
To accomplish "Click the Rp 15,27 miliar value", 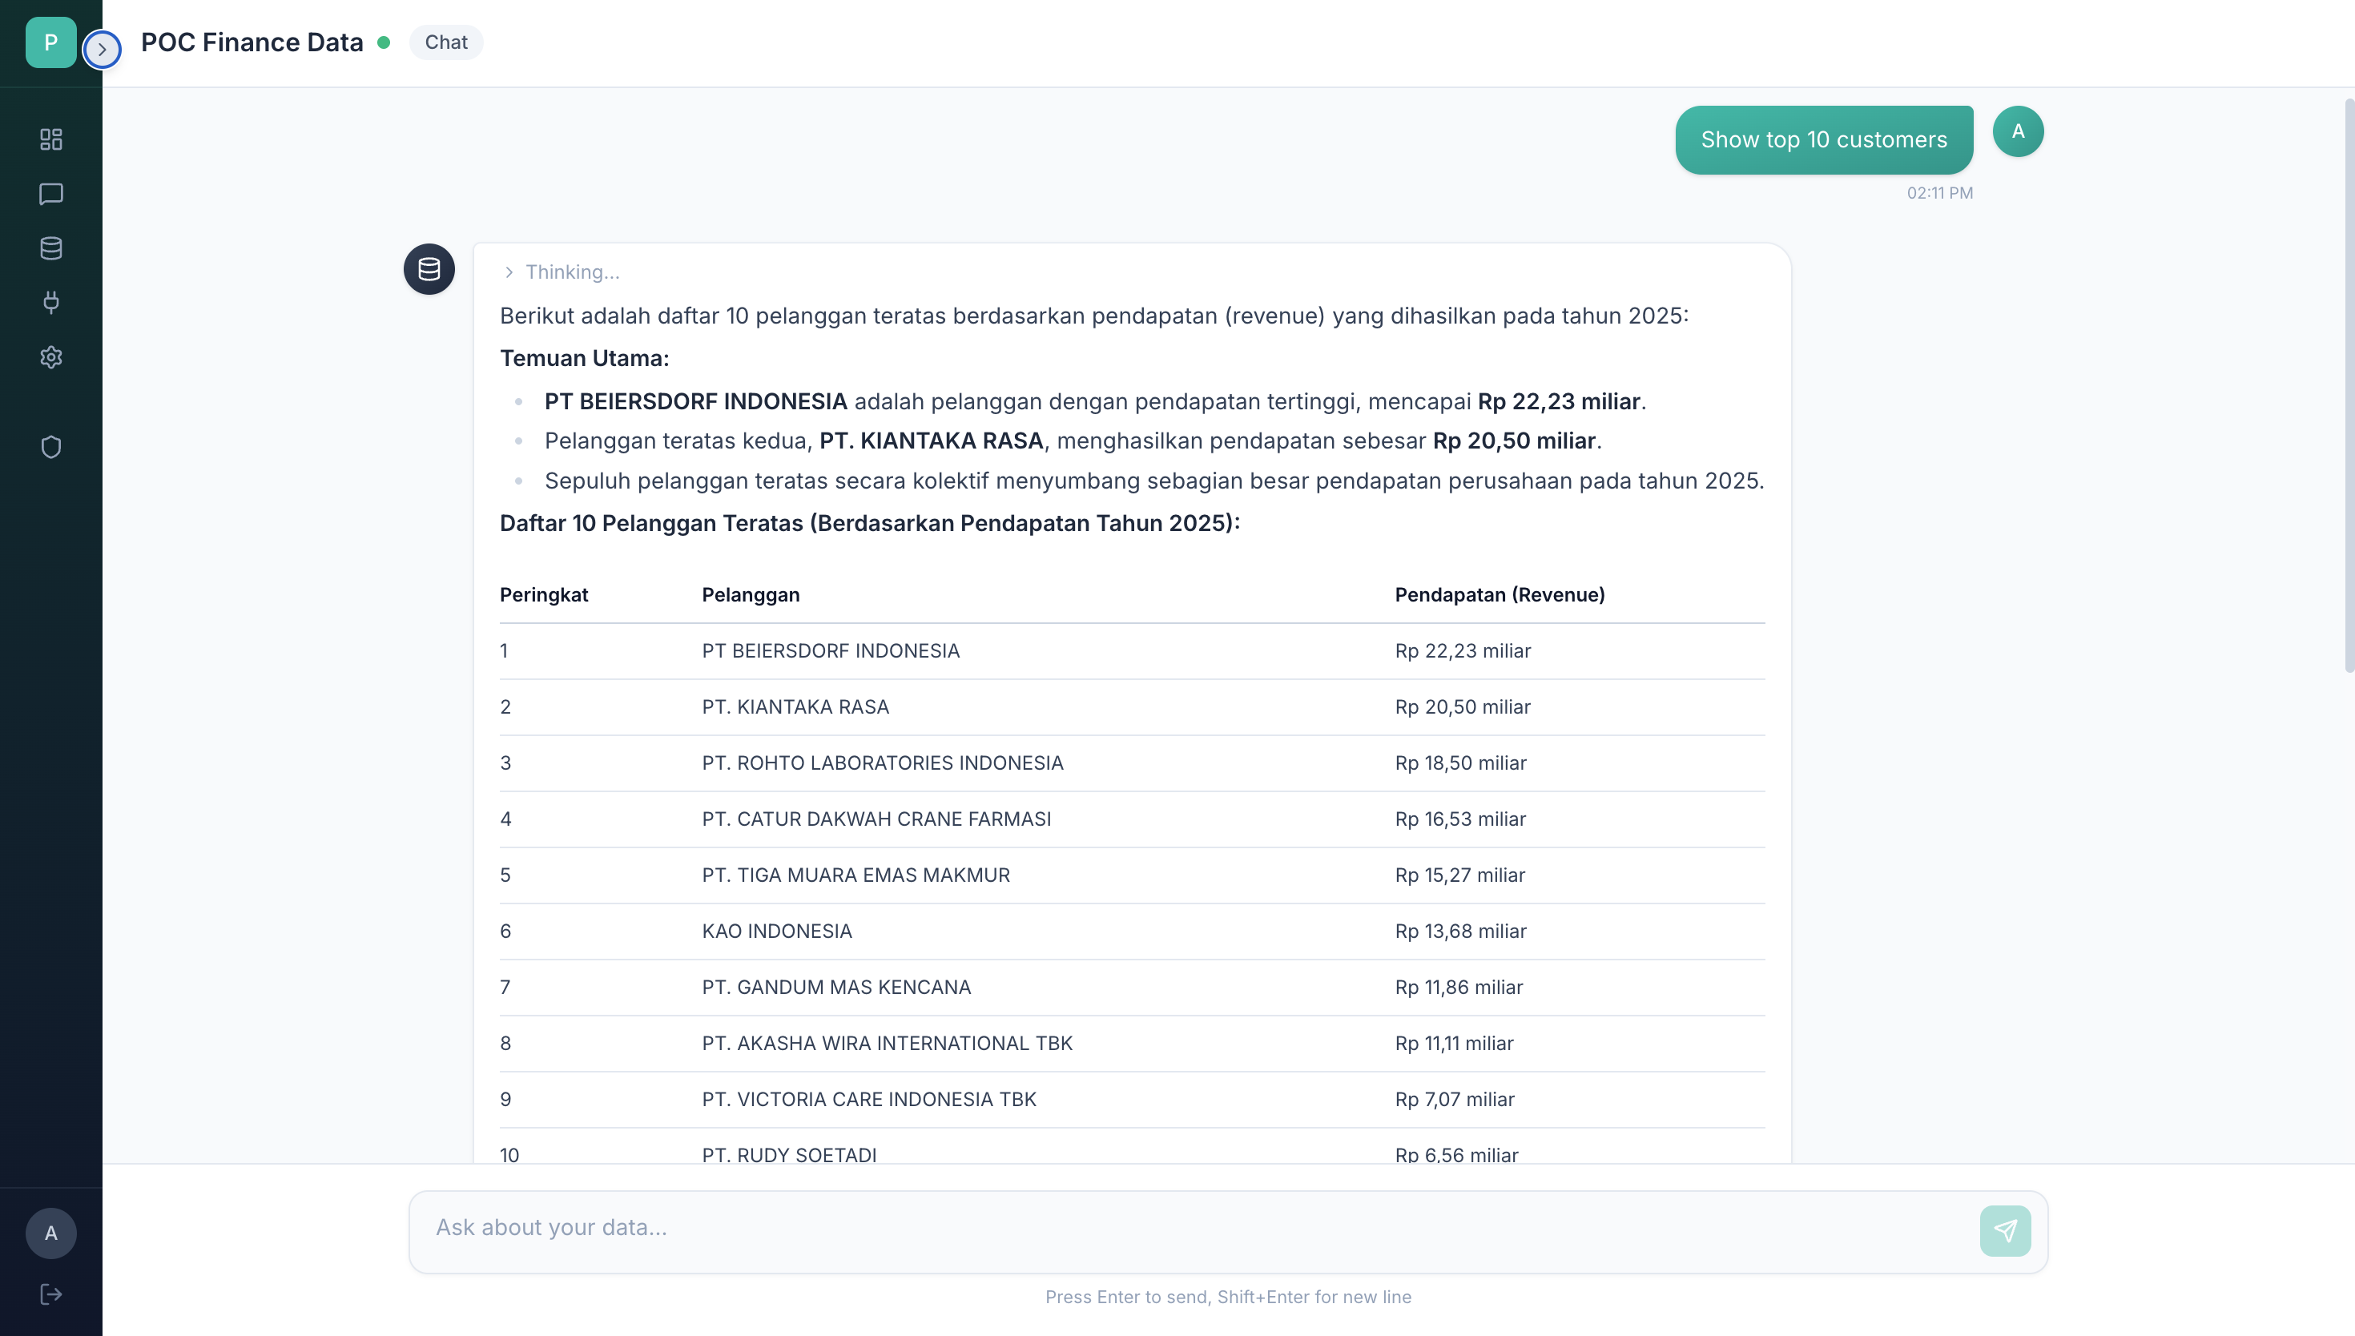I will 1459,875.
